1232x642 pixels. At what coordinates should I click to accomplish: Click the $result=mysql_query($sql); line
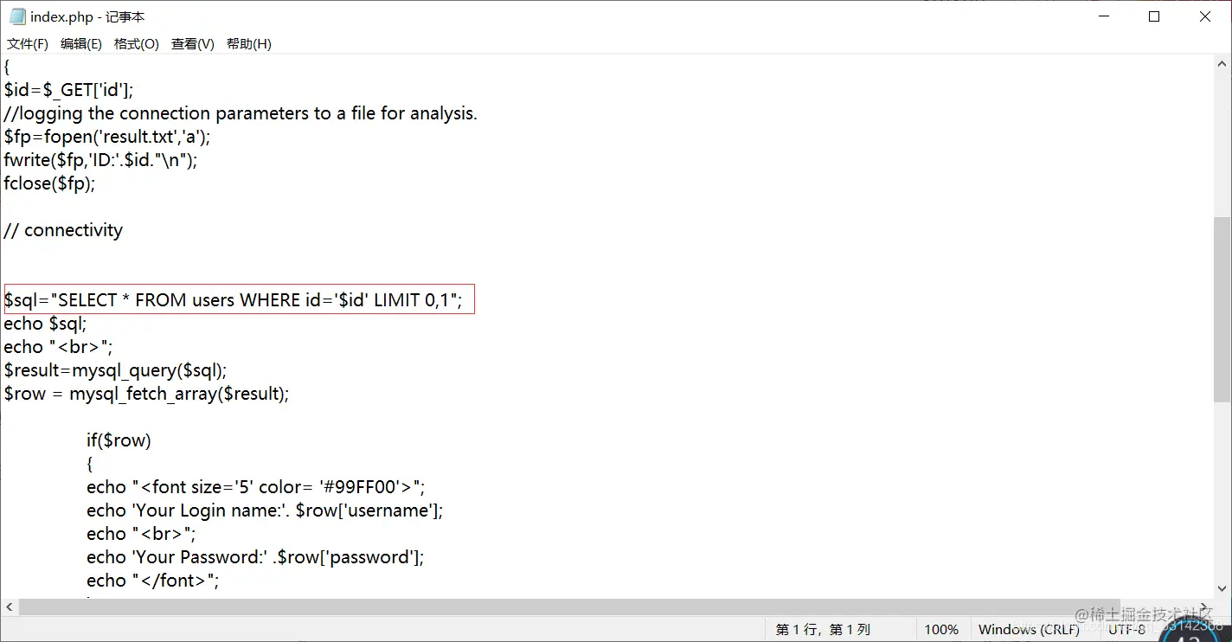[x=115, y=370]
